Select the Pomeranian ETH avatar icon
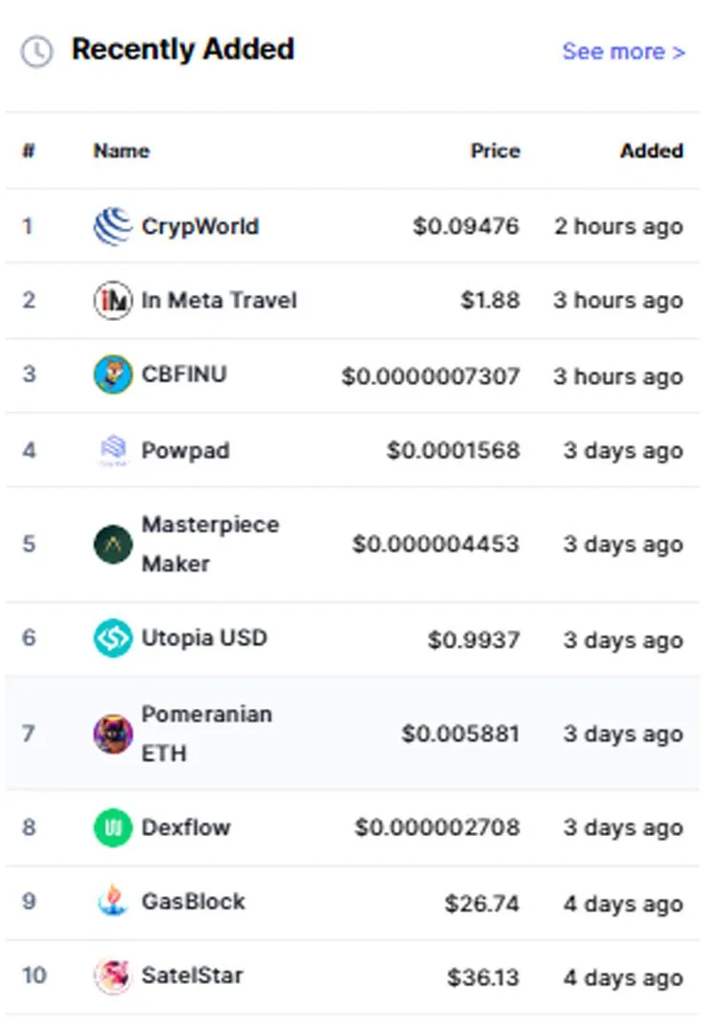 [x=113, y=734]
